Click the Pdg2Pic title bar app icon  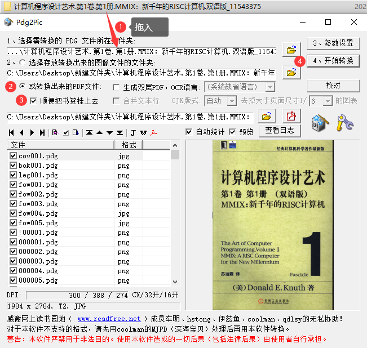tap(8, 22)
